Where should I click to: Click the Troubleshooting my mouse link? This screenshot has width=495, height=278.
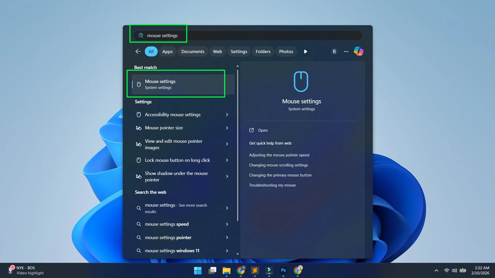272,185
